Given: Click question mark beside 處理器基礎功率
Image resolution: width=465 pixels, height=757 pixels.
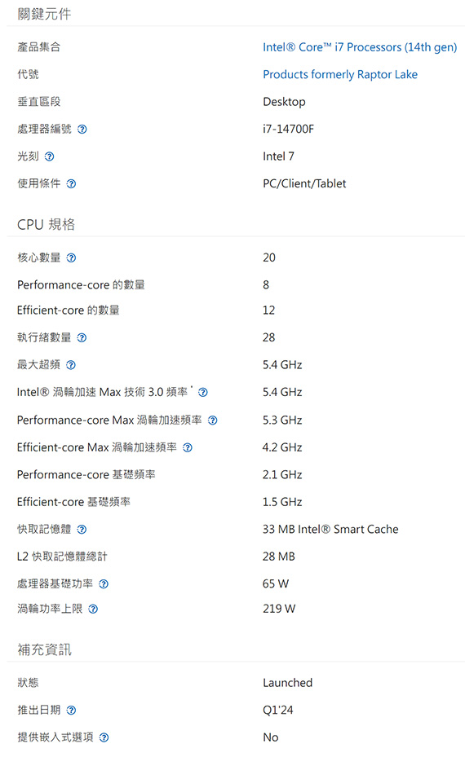Looking at the screenshot, I should pos(104,584).
